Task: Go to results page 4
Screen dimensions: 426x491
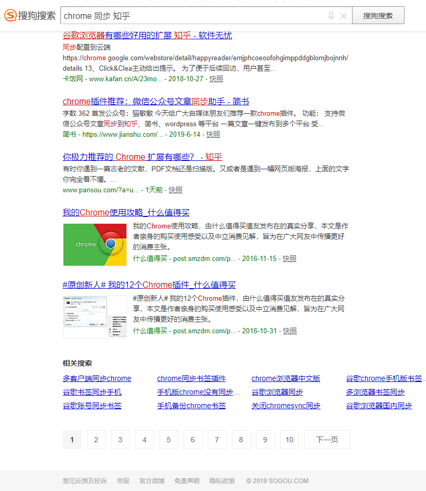Action: coord(144,440)
